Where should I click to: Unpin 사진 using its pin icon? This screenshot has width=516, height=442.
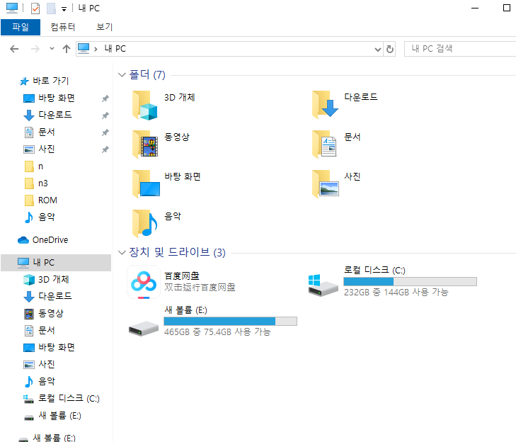105,150
